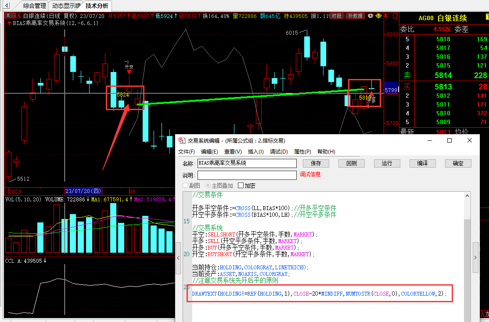Click the red S icon beside 白银连续
Image resolution: width=489 pixels, height=322 pixels.
pyautogui.click(x=19, y=16)
